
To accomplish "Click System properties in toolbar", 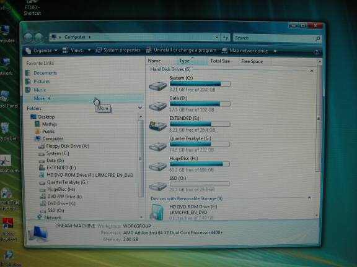I will coord(118,50).
